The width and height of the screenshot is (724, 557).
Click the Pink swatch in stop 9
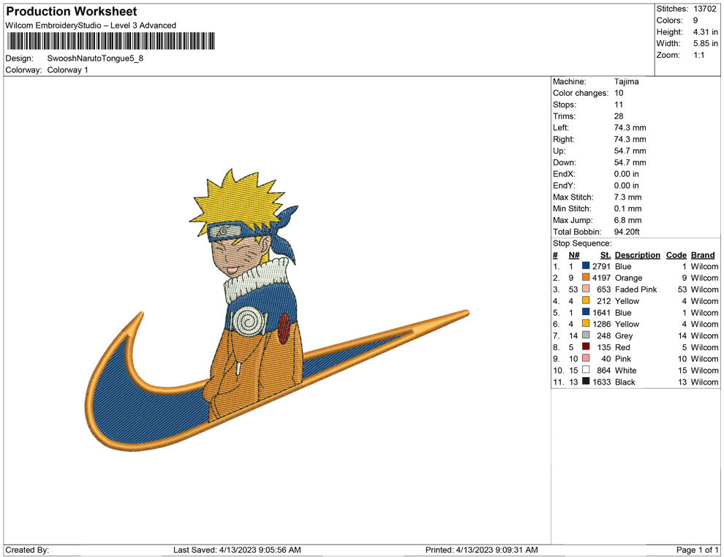pos(586,358)
